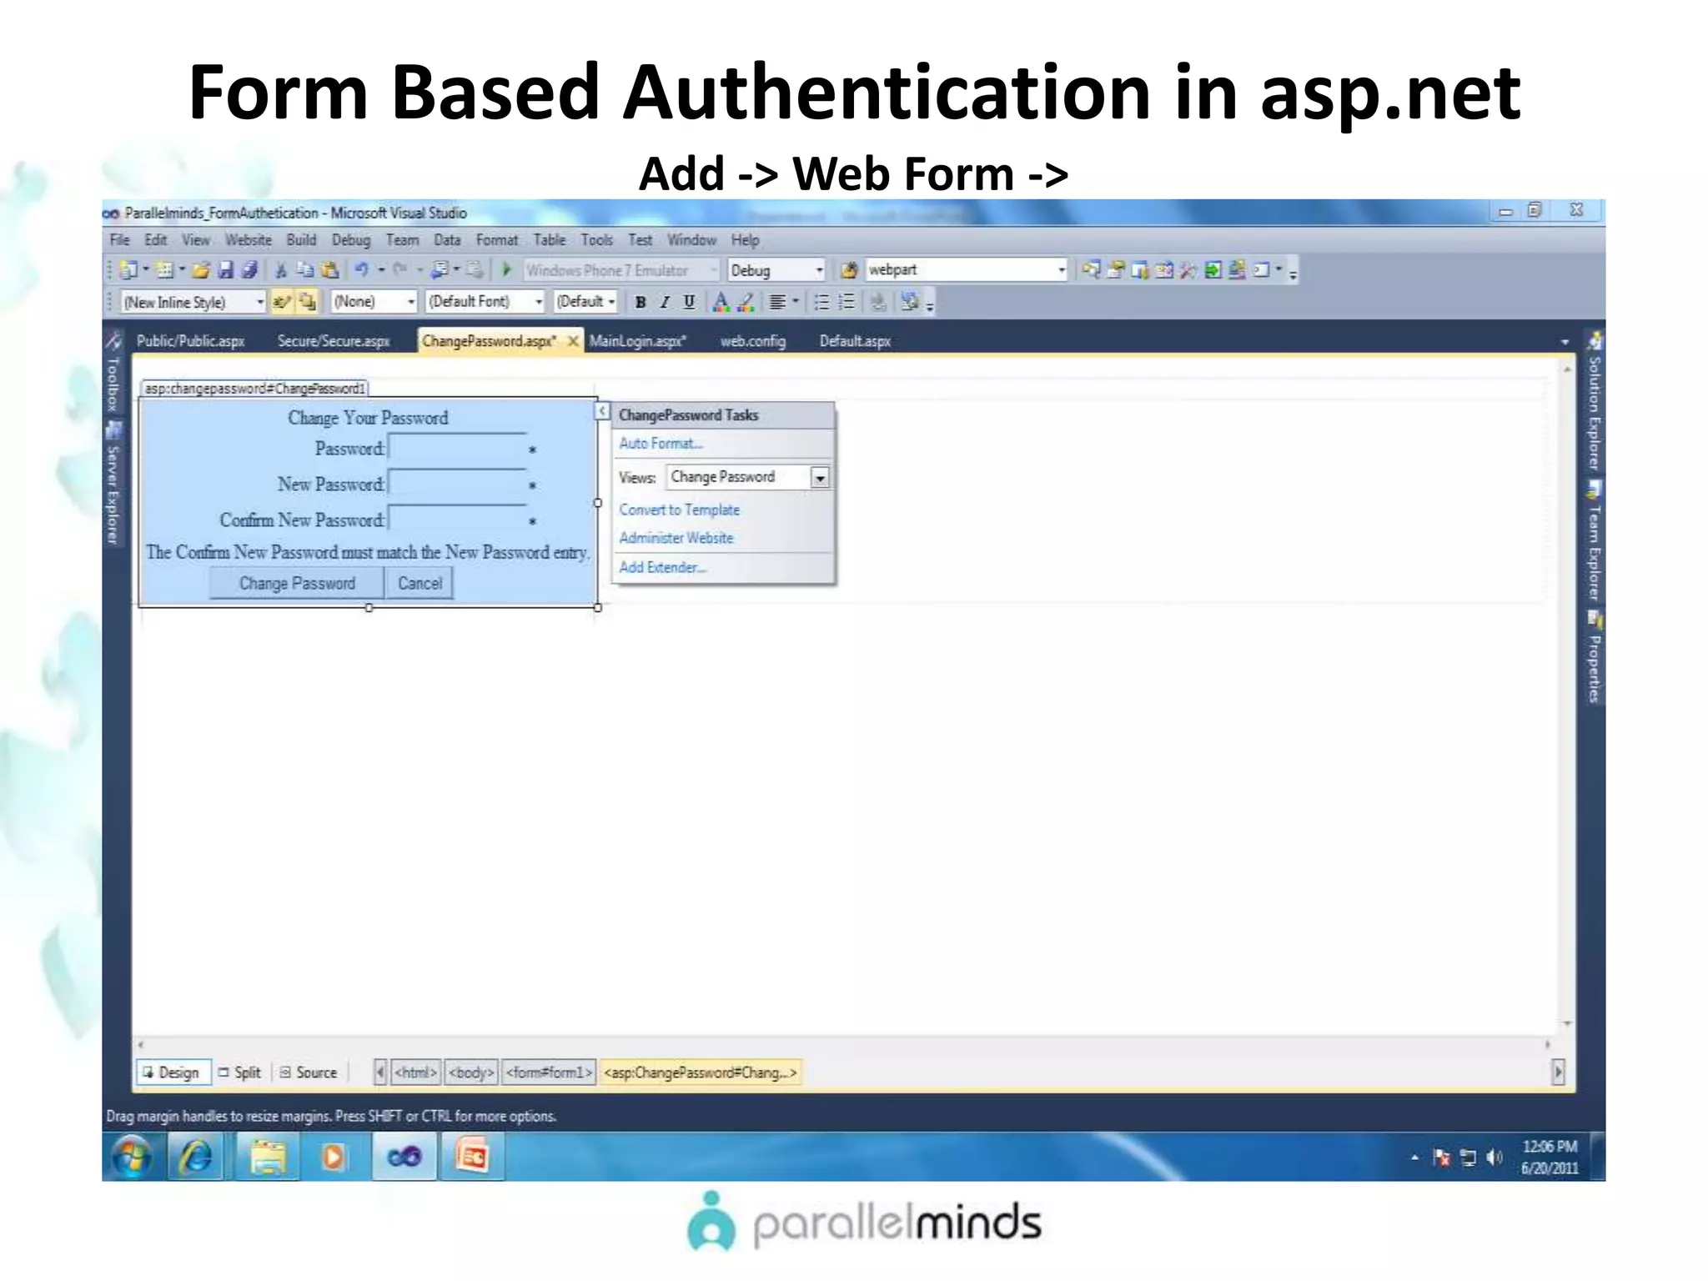Screen dimensions: 1708x1281
Task: Open the Website menu
Action: (249, 240)
